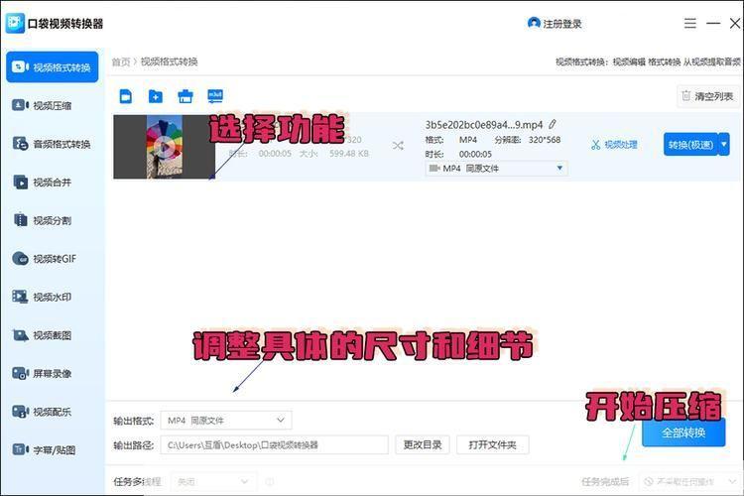Expand the arrow next to 转换(极速) button
This screenshot has width=744, height=496.
724,145
